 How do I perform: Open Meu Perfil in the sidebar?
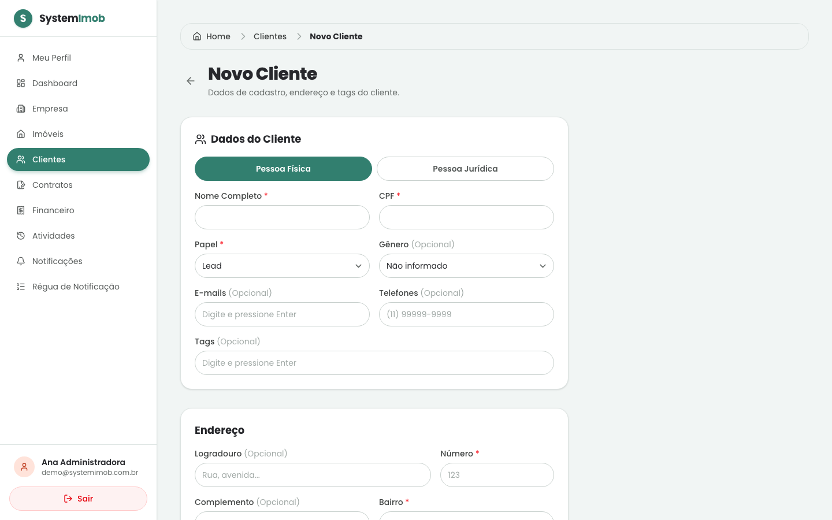[78, 58]
